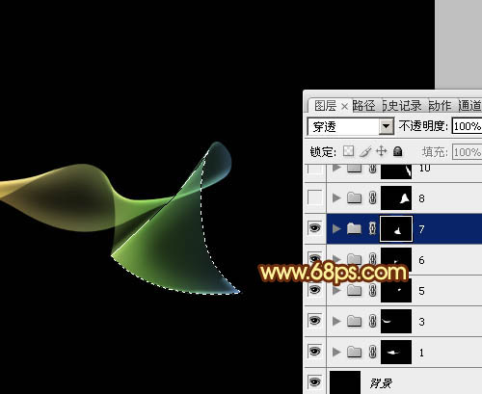
Task: Select layer group named 6
Action: (x=421, y=260)
